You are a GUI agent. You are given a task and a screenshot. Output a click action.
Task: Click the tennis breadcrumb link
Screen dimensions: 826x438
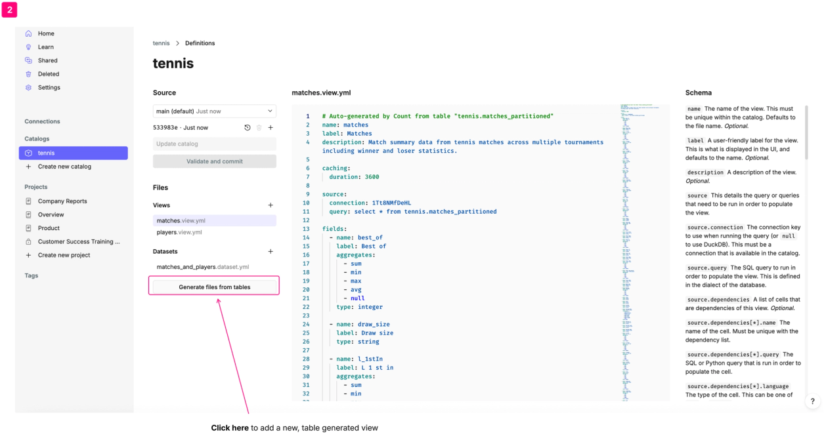[161, 43]
